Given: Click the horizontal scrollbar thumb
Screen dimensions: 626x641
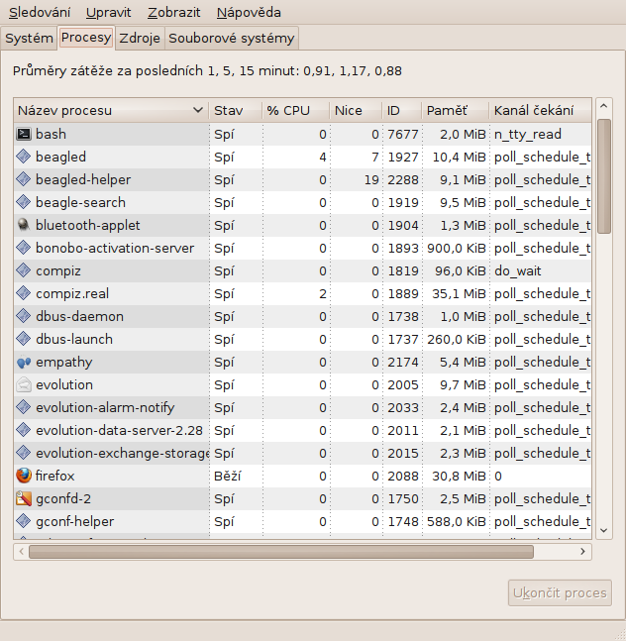Looking at the screenshot, I should pyautogui.click(x=281, y=552).
